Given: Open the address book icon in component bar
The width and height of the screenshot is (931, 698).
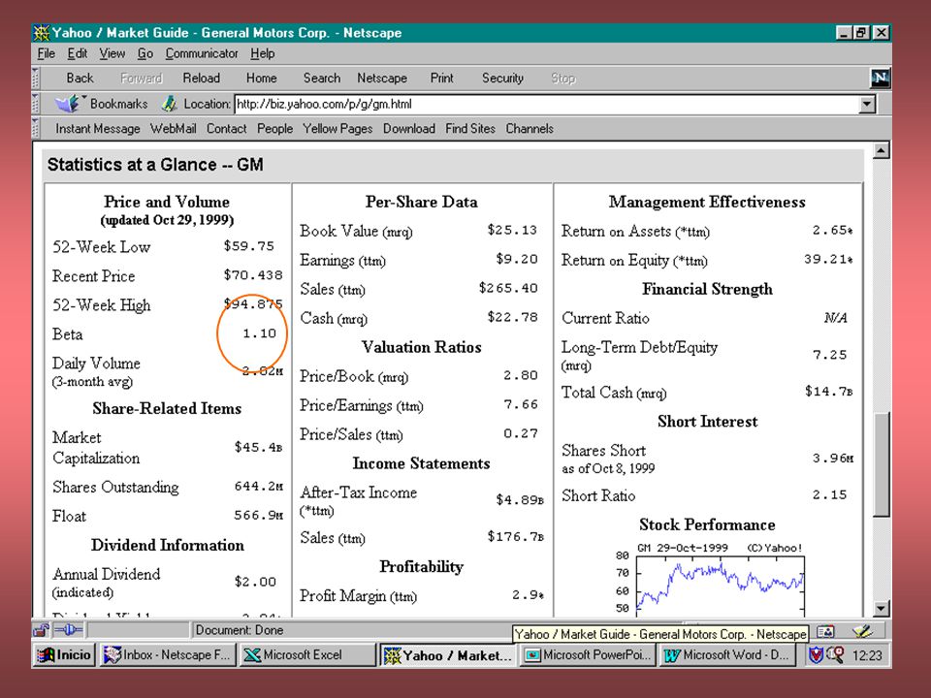Looking at the screenshot, I should [825, 631].
